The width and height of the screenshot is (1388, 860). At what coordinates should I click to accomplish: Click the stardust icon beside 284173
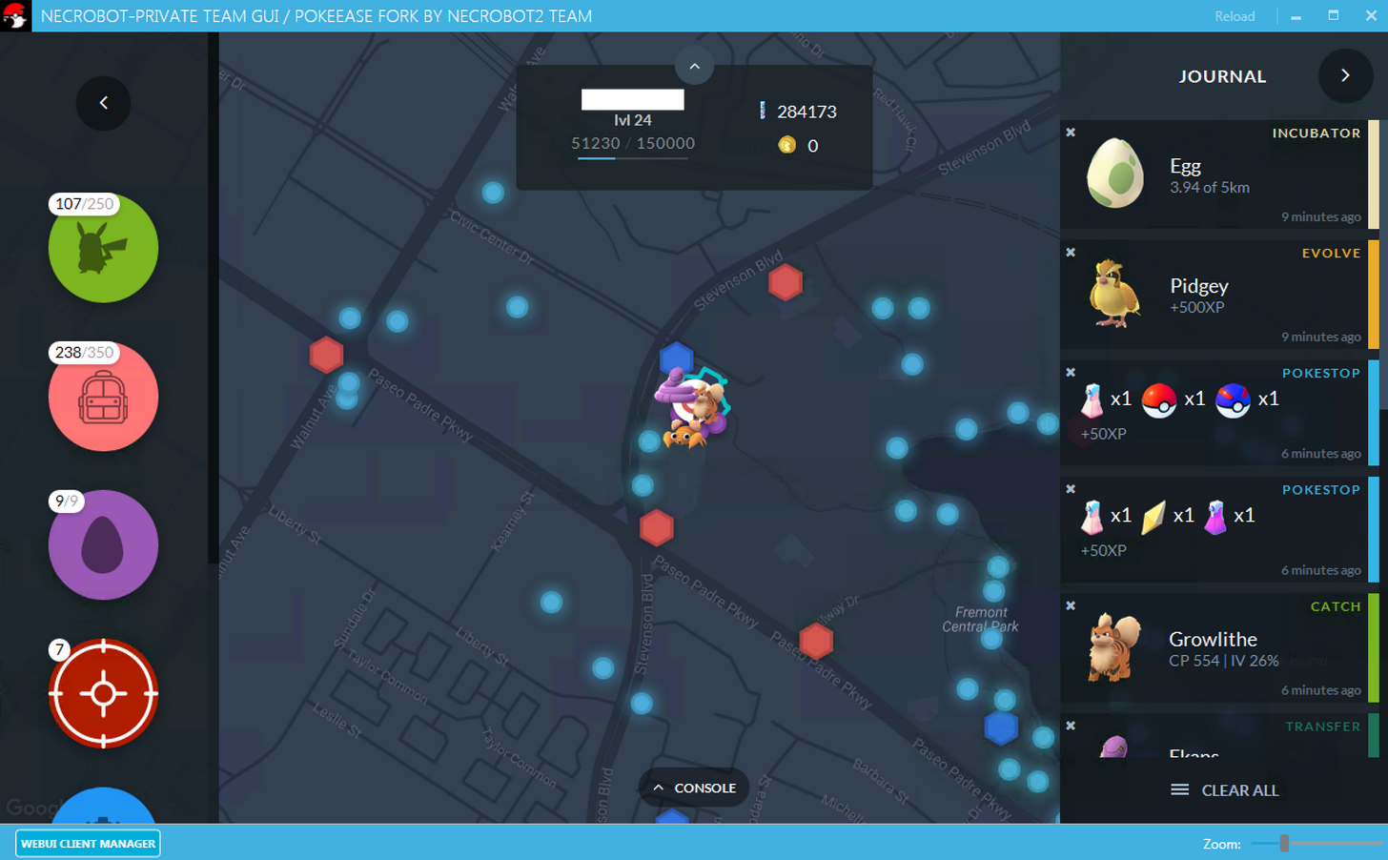coord(762,111)
